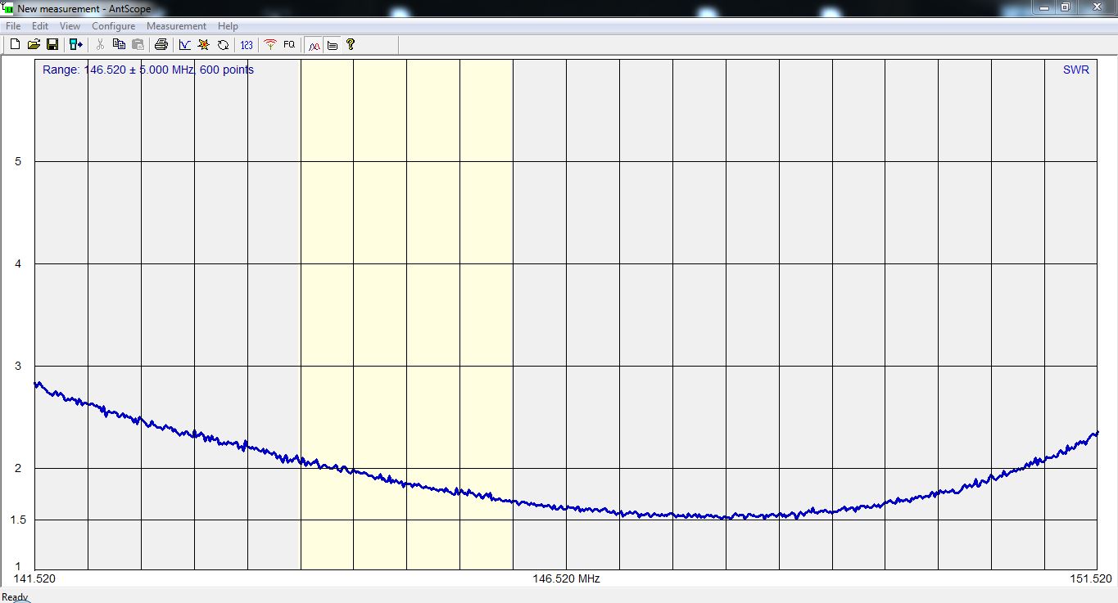This screenshot has width=1118, height=603.
Task: Click the red antenna signal icon
Action: pyautogui.click(x=269, y=44)
